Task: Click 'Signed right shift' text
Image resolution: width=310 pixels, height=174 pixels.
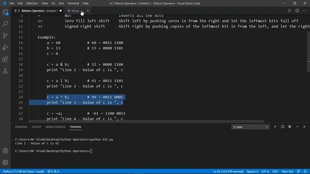Action: point(85,27)
